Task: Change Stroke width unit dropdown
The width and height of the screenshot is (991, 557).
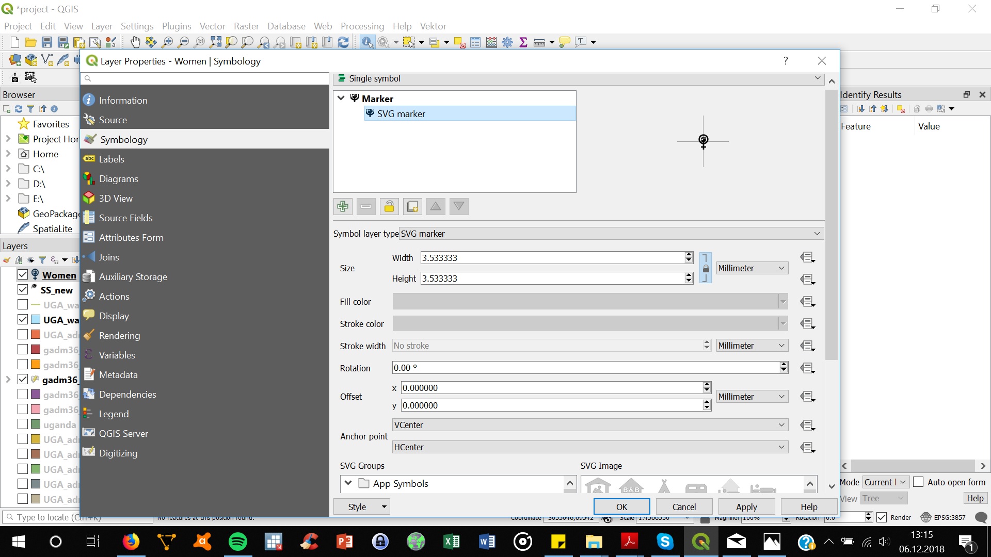Action: (x=752, y=346)
